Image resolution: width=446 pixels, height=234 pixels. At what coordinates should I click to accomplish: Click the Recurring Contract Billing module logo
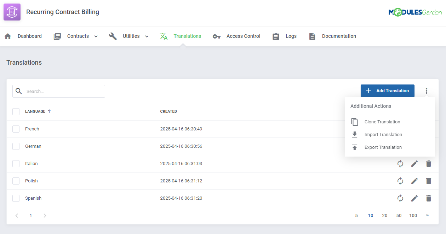click(12, 12)
